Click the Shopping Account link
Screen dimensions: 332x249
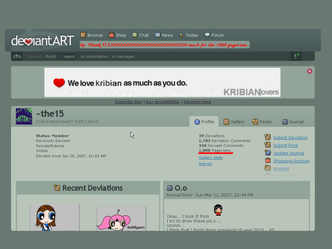tap(292, 161)
